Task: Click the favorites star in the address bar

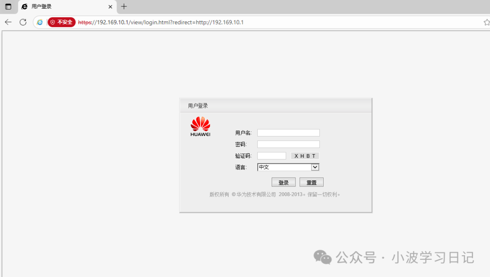Action: (486, 22)
